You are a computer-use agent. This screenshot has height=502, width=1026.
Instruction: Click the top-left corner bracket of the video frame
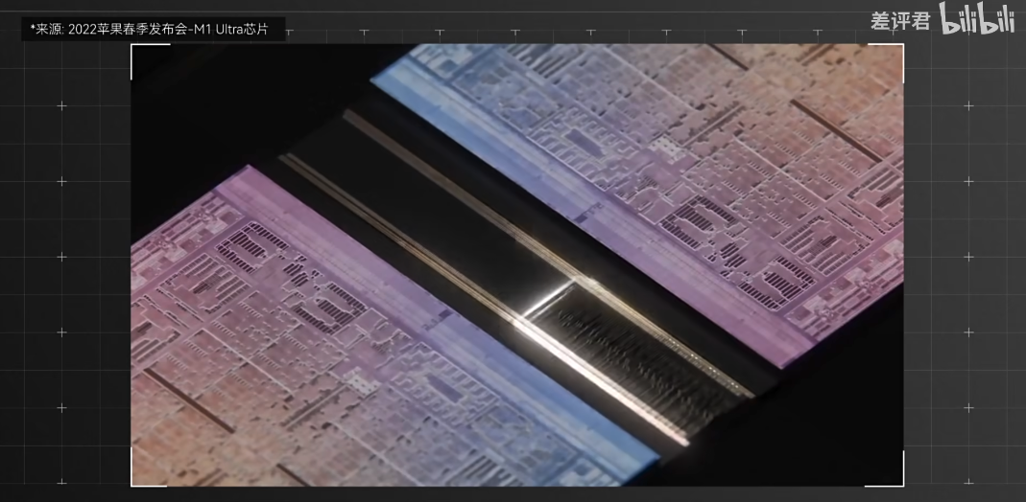coord(150,61)
